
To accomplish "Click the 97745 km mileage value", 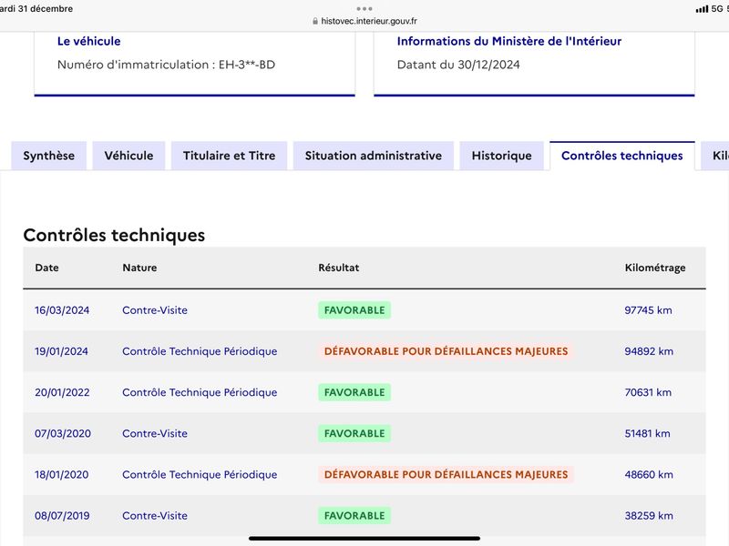I will 648,310.
